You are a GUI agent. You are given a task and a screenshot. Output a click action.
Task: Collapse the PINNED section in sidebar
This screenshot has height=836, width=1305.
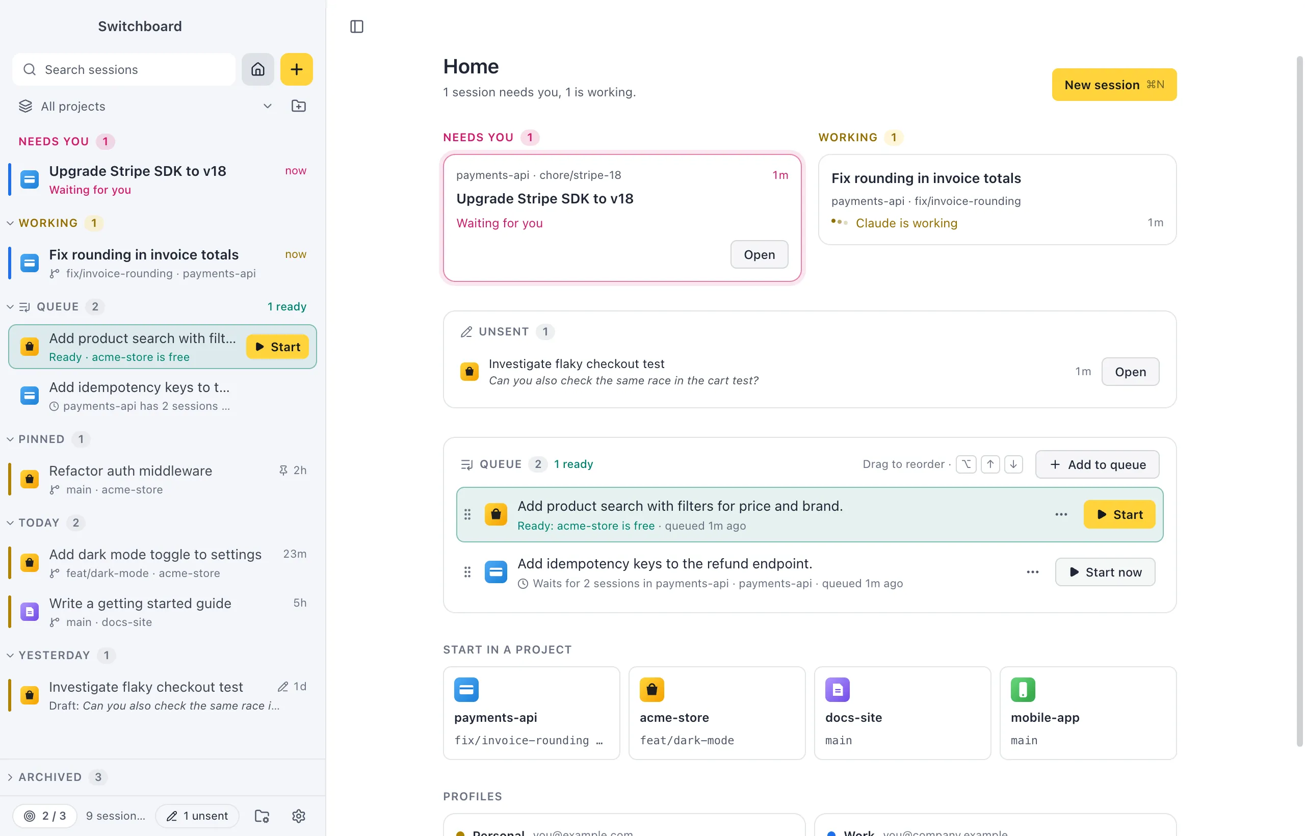pos(10,439)
